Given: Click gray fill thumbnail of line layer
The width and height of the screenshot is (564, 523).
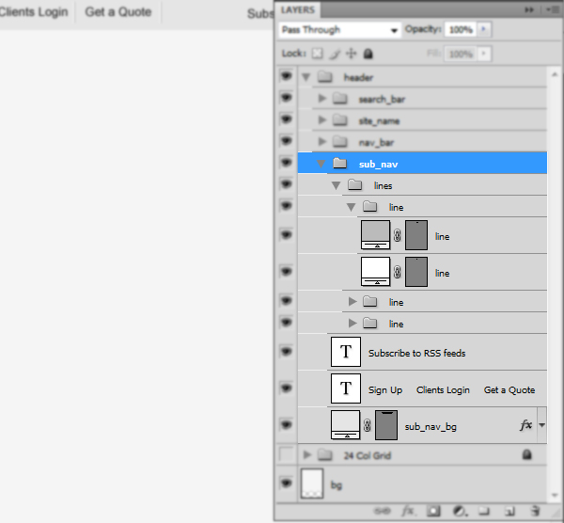Looking at the screenshot, I should click(x=375, y=235).
